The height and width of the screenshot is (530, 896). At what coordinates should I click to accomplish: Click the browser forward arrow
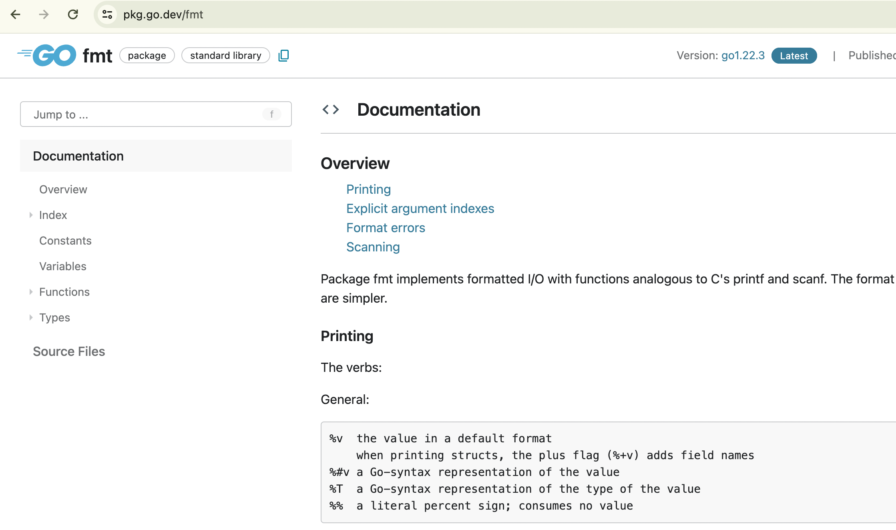tap(44, 15)
